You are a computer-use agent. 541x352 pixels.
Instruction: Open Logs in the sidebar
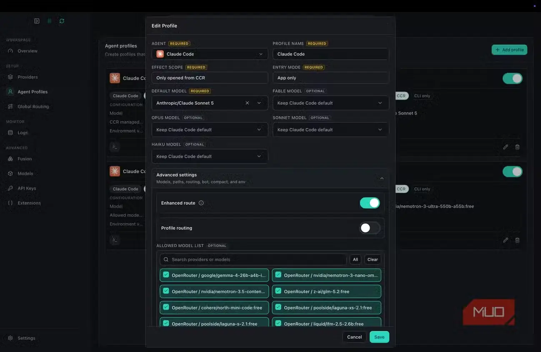pos(23,133)
